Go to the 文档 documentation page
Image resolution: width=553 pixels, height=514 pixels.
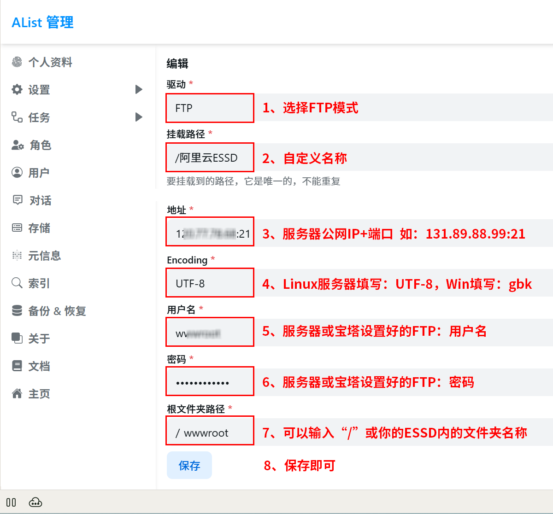point(39,366)
